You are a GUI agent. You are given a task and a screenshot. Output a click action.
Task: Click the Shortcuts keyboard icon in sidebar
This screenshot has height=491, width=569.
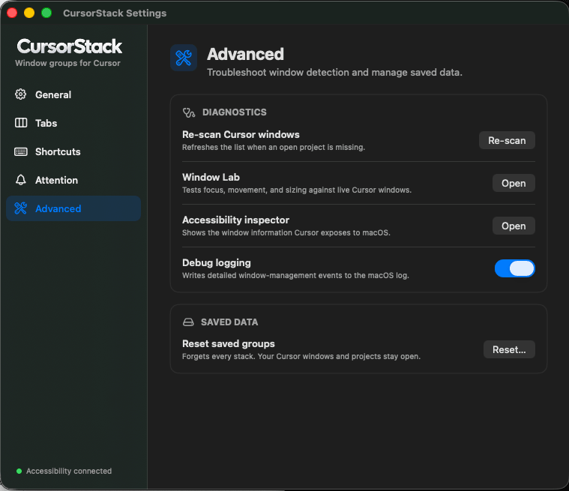tap(21, 151)
